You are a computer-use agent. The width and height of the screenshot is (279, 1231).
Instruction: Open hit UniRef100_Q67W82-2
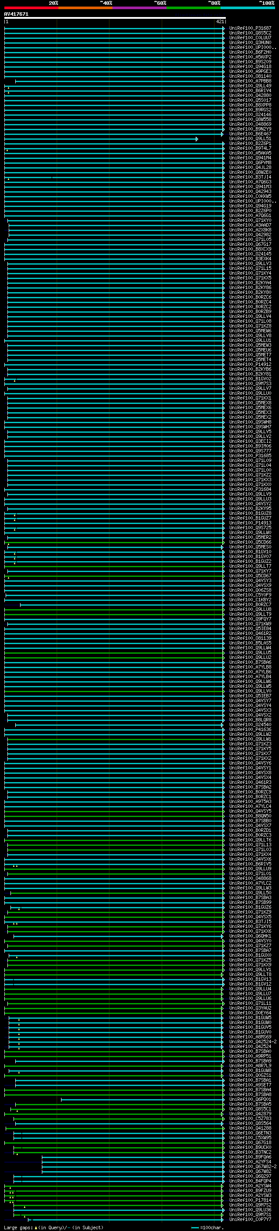(x=253, y=1166)
